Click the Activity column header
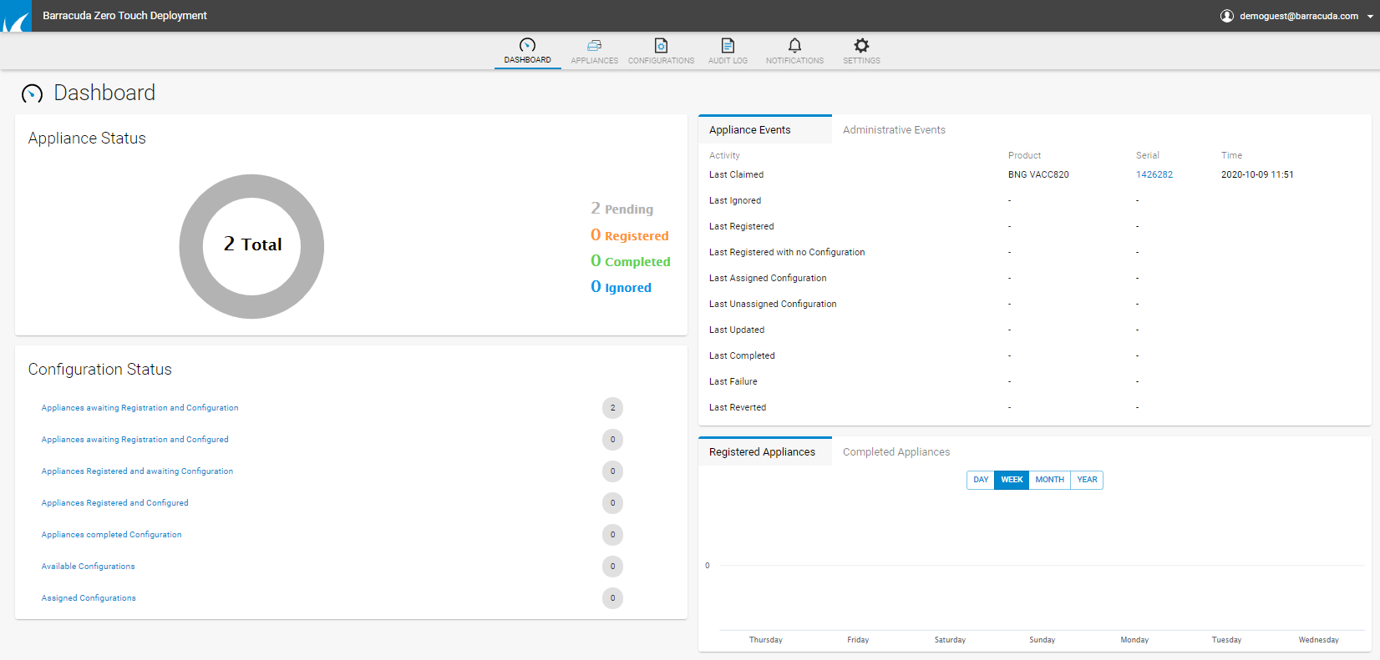 pyautogui.click(x=724, y=155)
